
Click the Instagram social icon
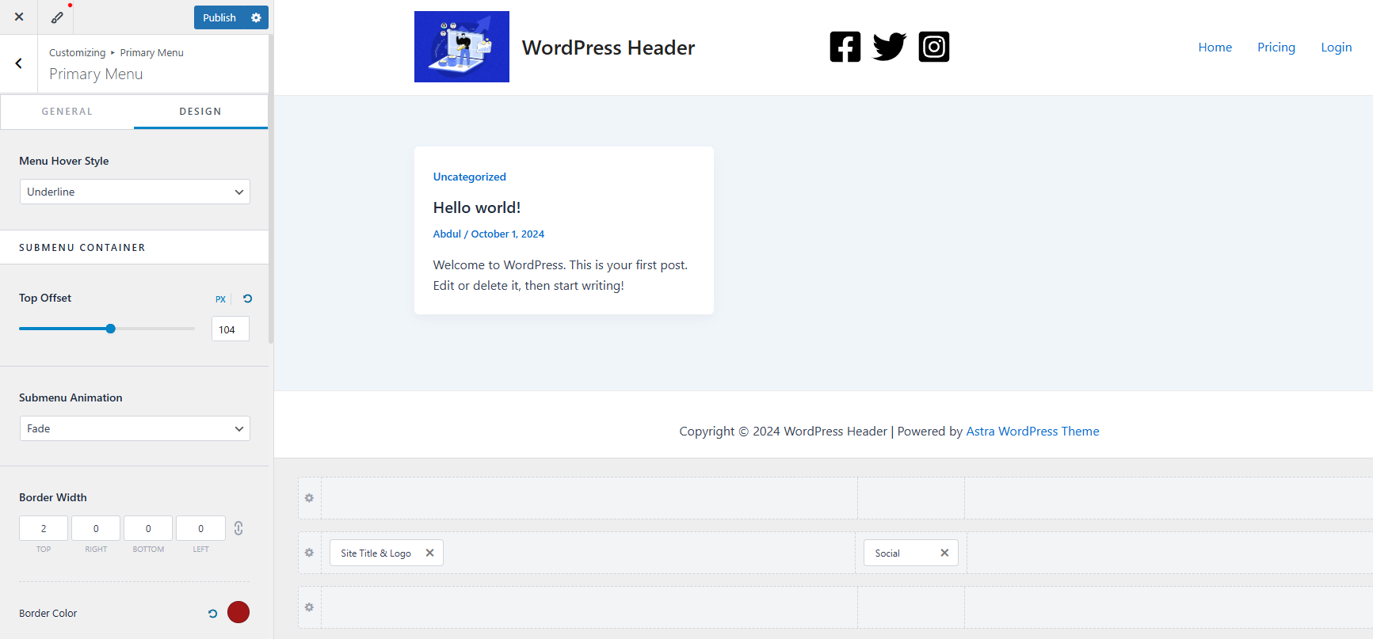(x=934, y=47)
